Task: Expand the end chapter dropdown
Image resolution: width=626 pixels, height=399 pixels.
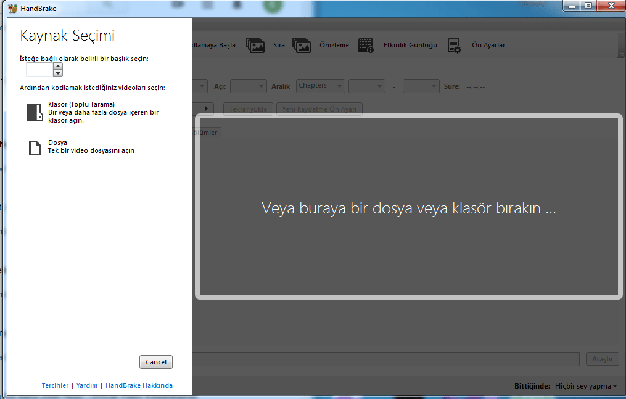Action: pyautogui.click(x=421, y=86)
